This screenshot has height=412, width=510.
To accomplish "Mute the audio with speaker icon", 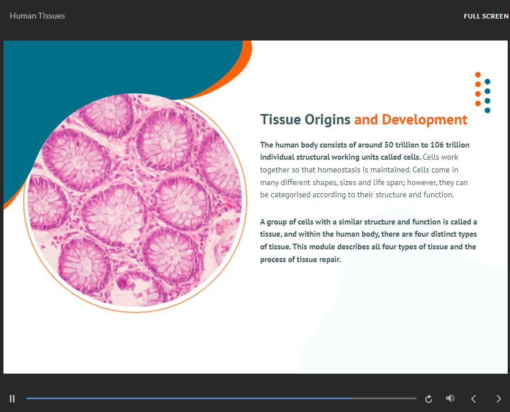I will coord(450,398).
